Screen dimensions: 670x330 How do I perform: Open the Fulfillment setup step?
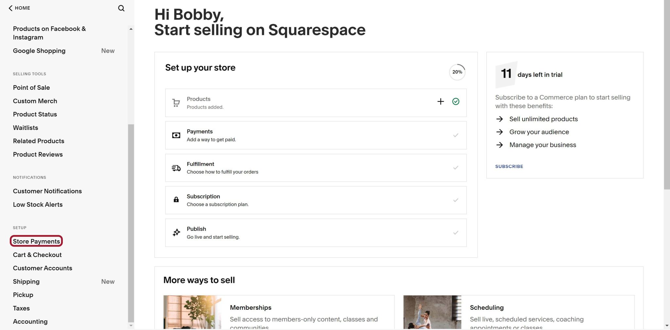pos(316,168)
